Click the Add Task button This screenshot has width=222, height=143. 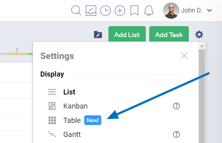169,34
